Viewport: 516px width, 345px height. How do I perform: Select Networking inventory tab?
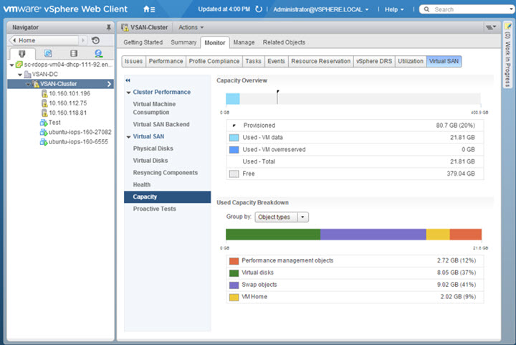click(98, 53)
